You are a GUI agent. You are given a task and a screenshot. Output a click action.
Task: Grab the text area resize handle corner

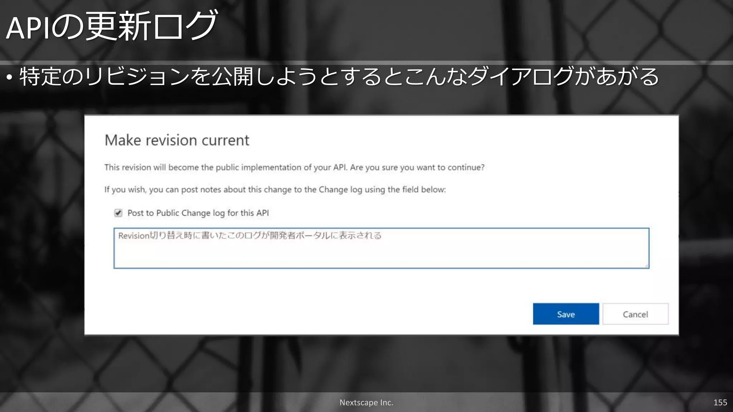646,266
